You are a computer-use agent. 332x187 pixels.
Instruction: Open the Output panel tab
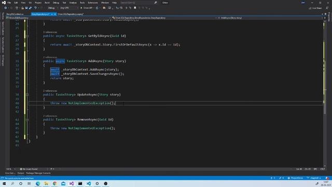[21, 173]
